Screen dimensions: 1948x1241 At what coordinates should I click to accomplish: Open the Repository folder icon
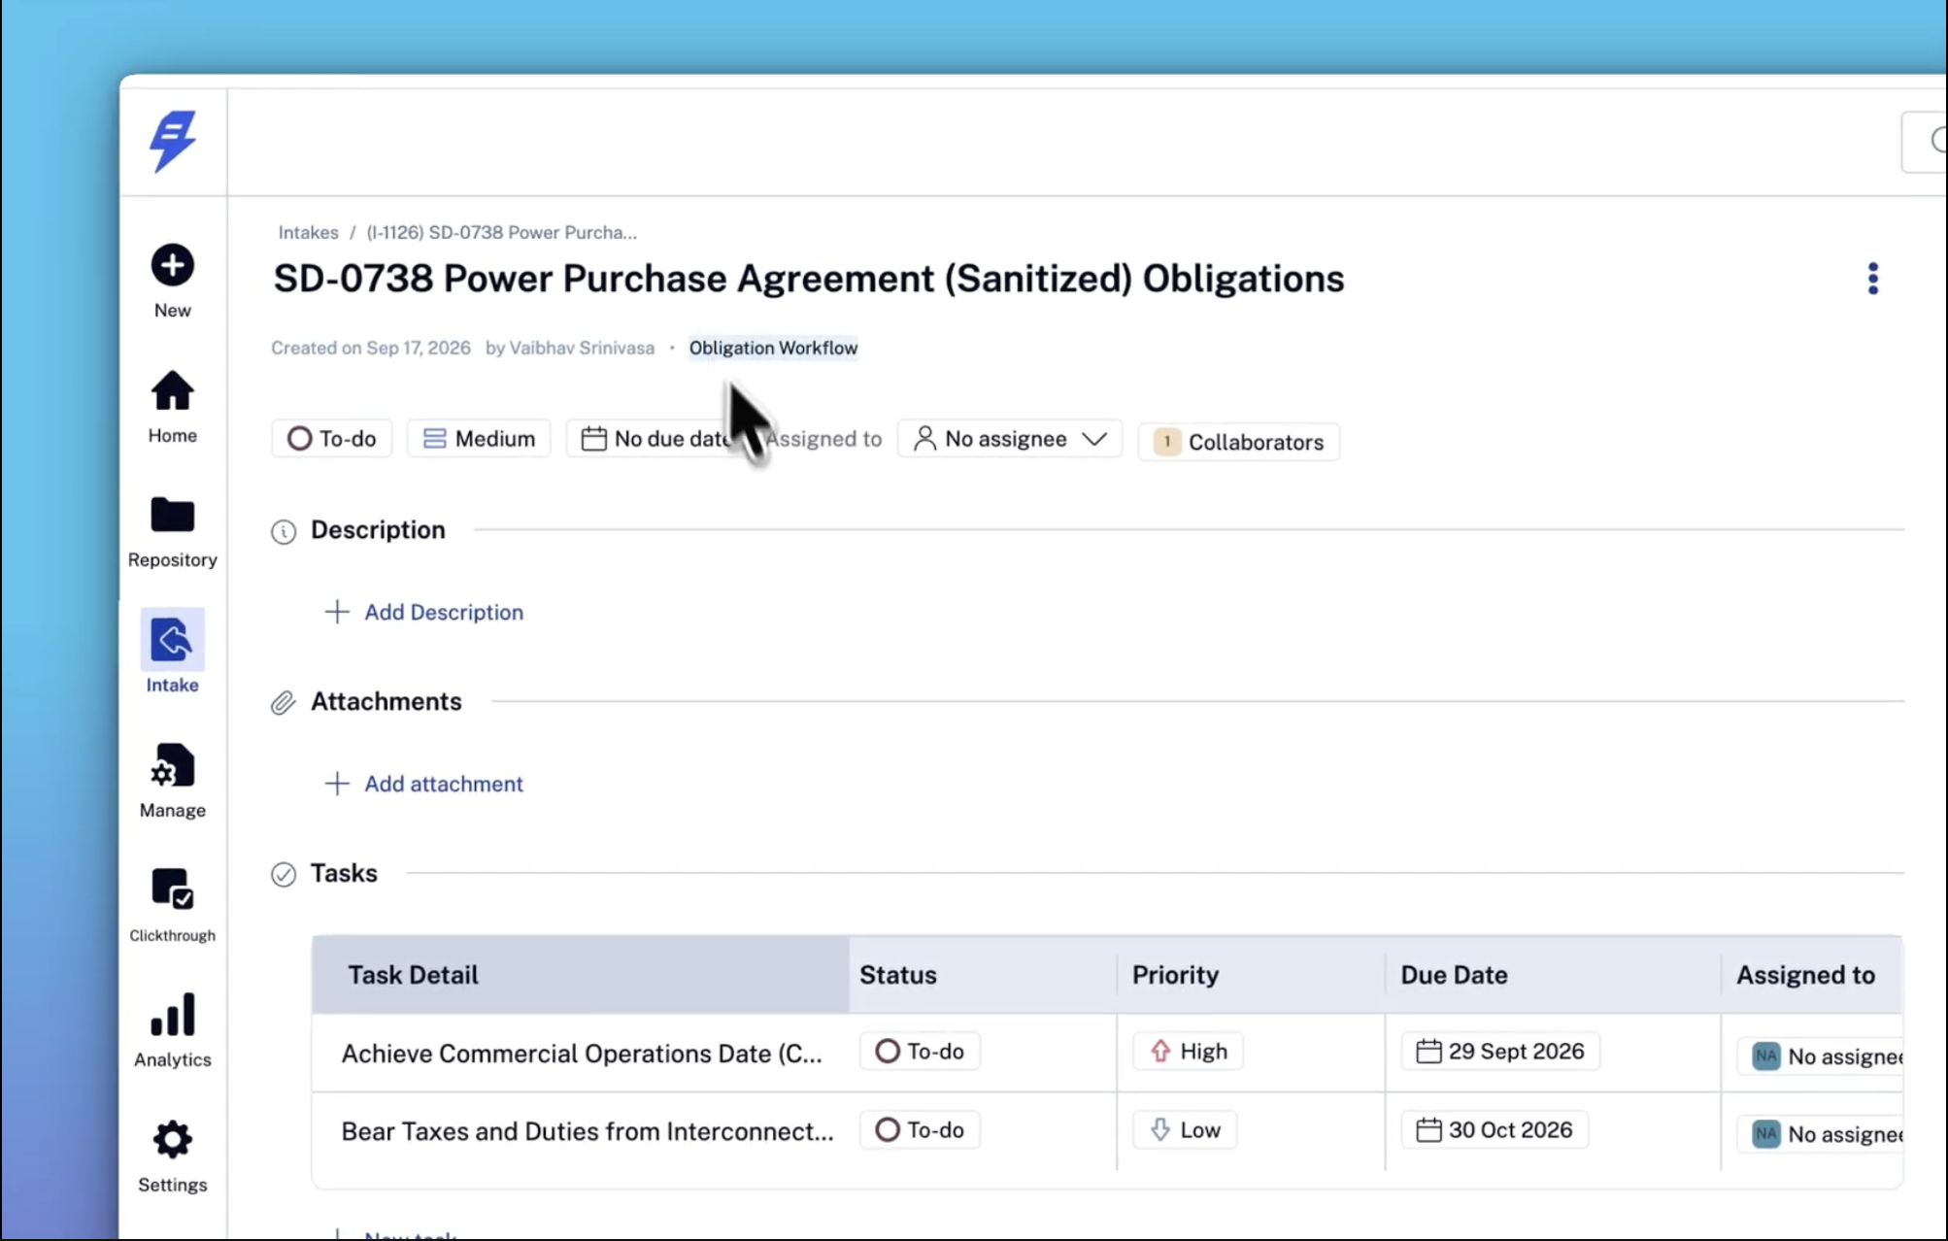172,515
